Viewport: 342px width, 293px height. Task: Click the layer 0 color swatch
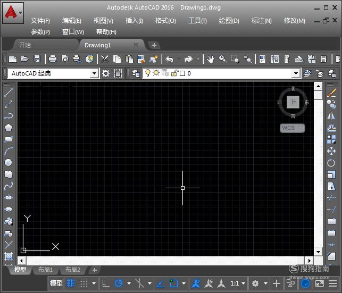pos(182,73)
